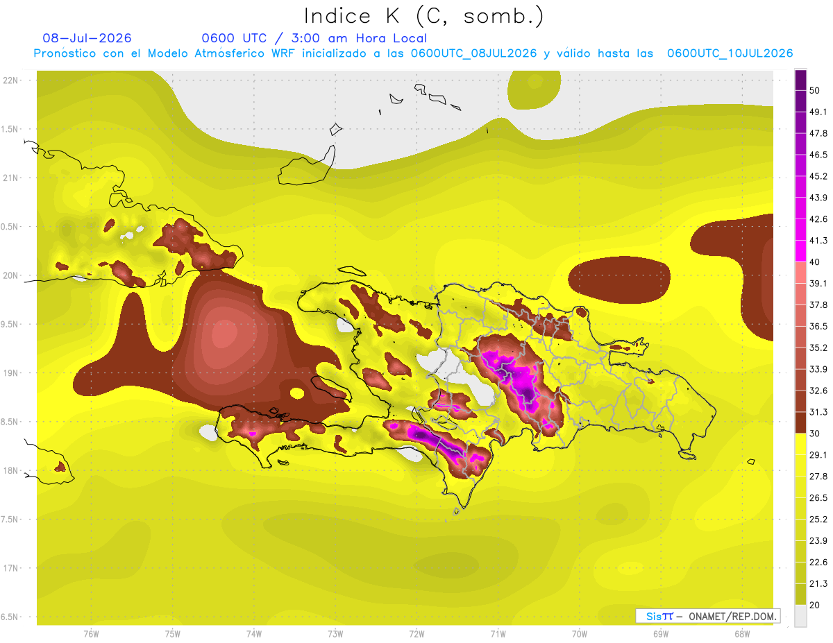This screenshot has width=833, height=643.
Task: Click the magenta color bar segment beside 41.3
Action: [x=800, y=251]
